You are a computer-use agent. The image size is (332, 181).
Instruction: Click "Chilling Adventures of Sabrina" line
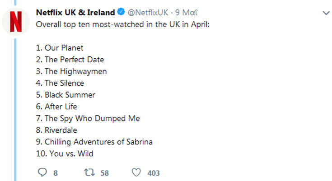(94, 142)
